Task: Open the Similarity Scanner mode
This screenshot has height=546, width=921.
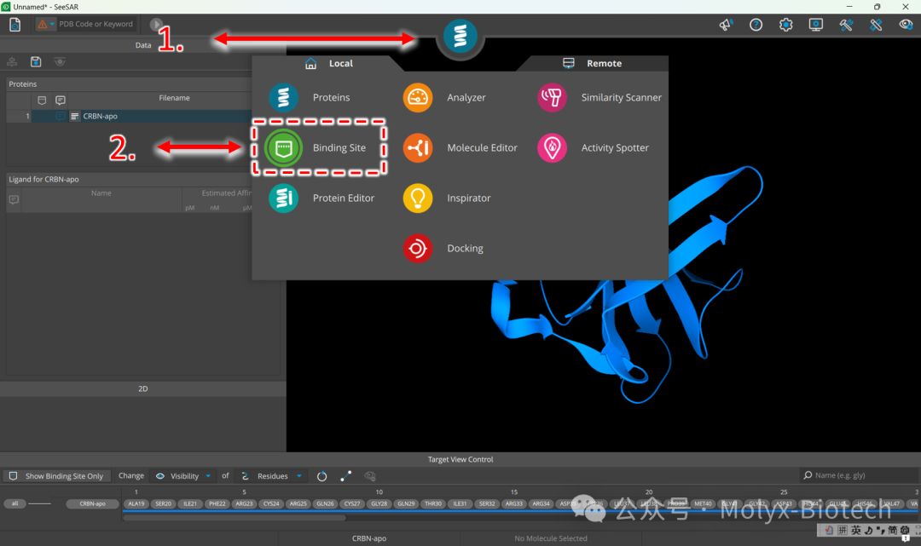Action: point(600,97)
